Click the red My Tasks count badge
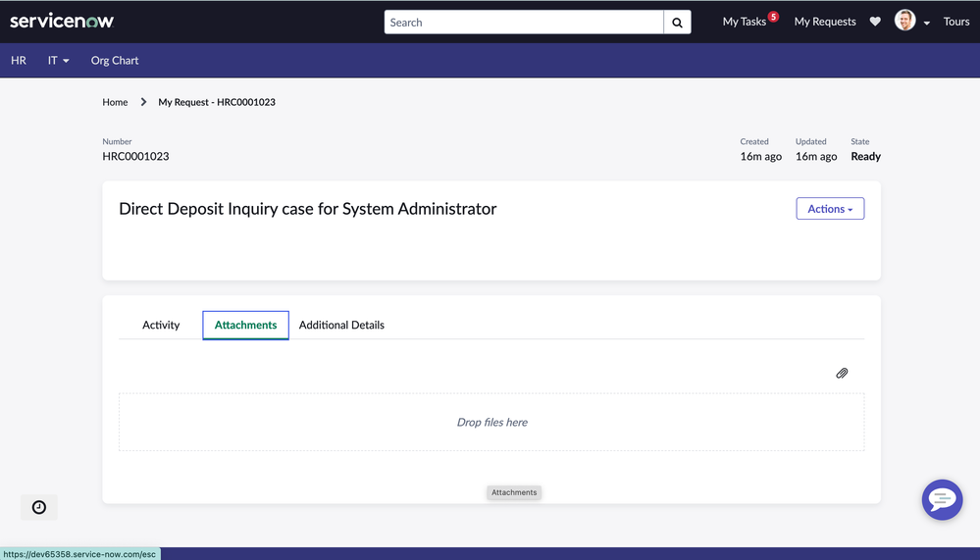 pyautogui.click(x=773, y=17)
